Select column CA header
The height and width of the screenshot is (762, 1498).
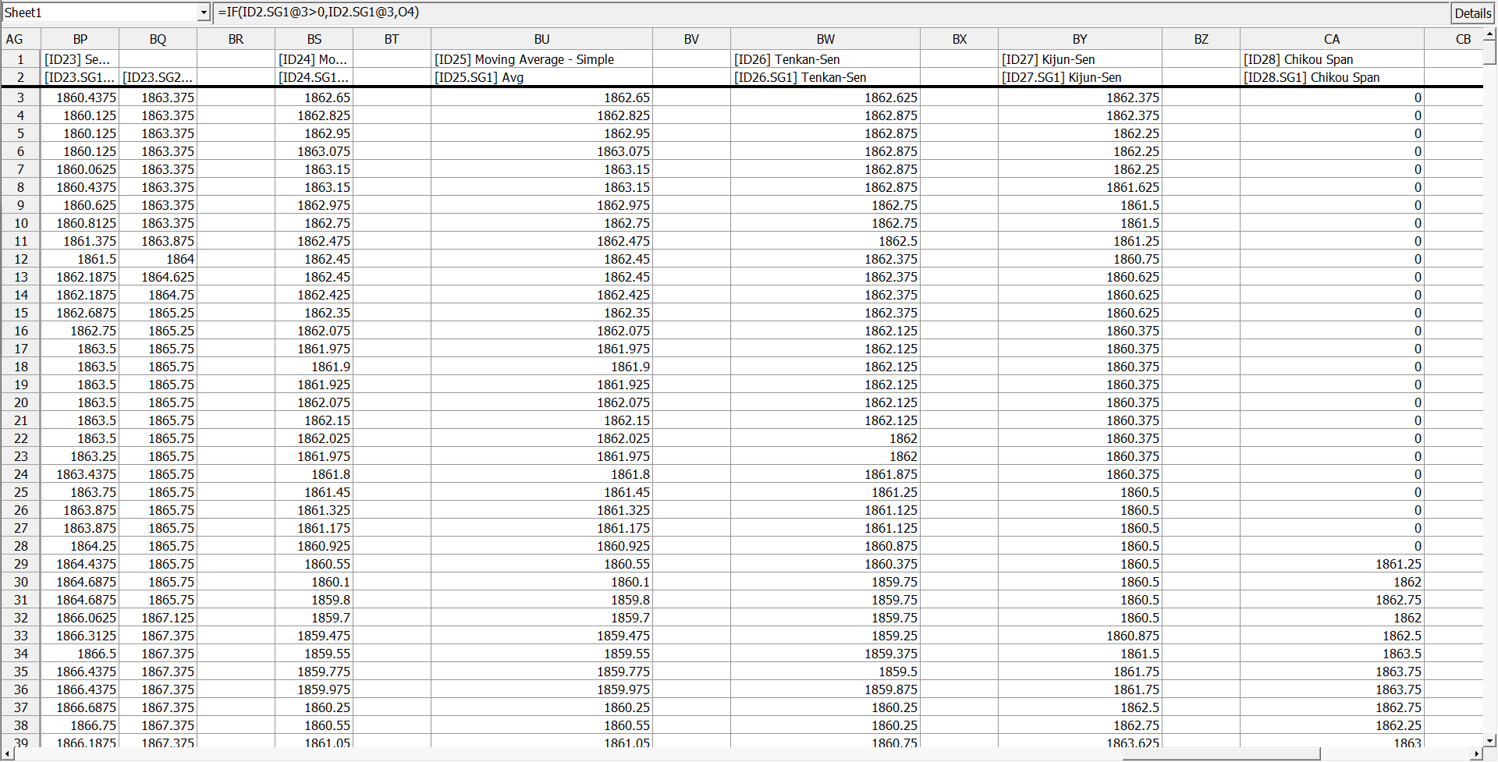click(1332, 39)
